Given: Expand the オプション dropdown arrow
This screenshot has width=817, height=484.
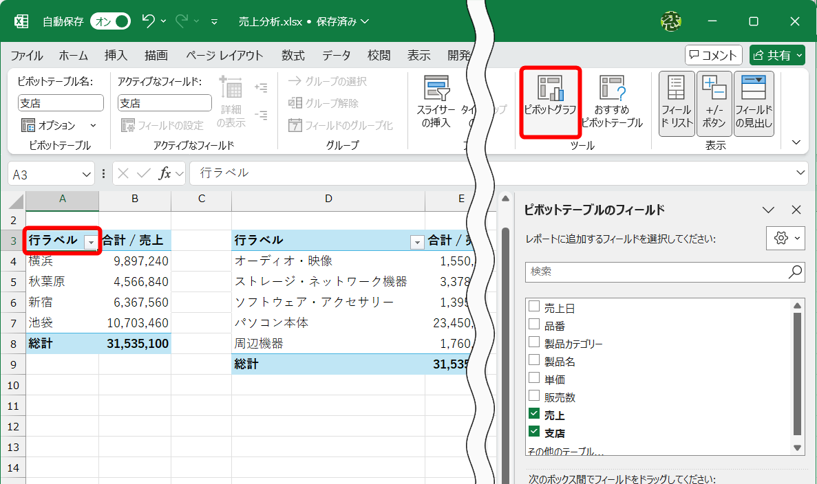Looking at the screenshot, I should click(94, 125).
